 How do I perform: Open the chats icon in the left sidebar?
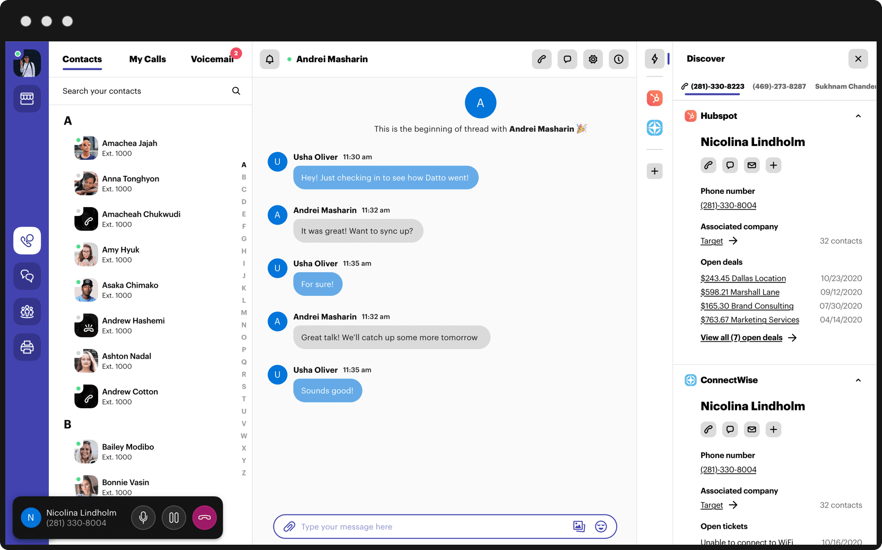click(27, 276)
